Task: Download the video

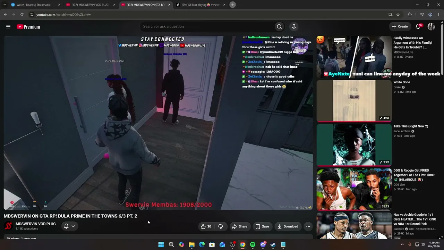Action: tap(288, 226)
